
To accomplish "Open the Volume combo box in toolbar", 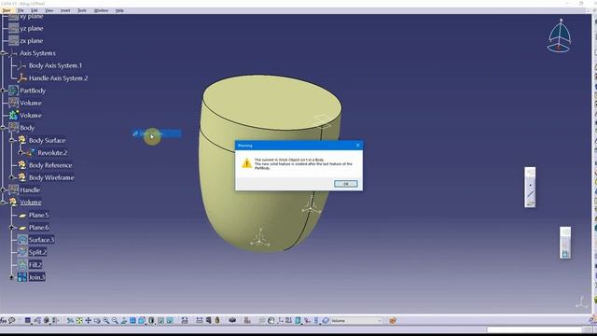I will [x=356, y=321].
